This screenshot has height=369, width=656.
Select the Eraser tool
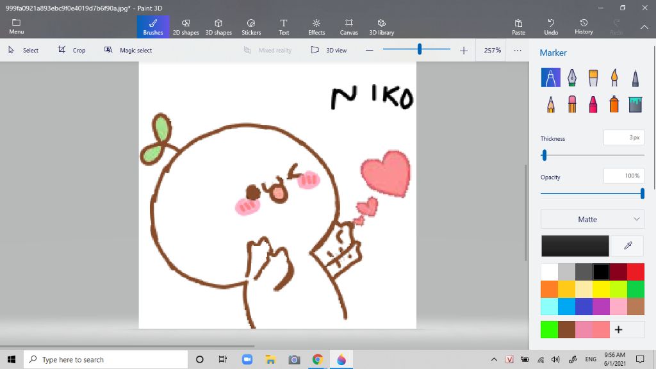(572, 104)
